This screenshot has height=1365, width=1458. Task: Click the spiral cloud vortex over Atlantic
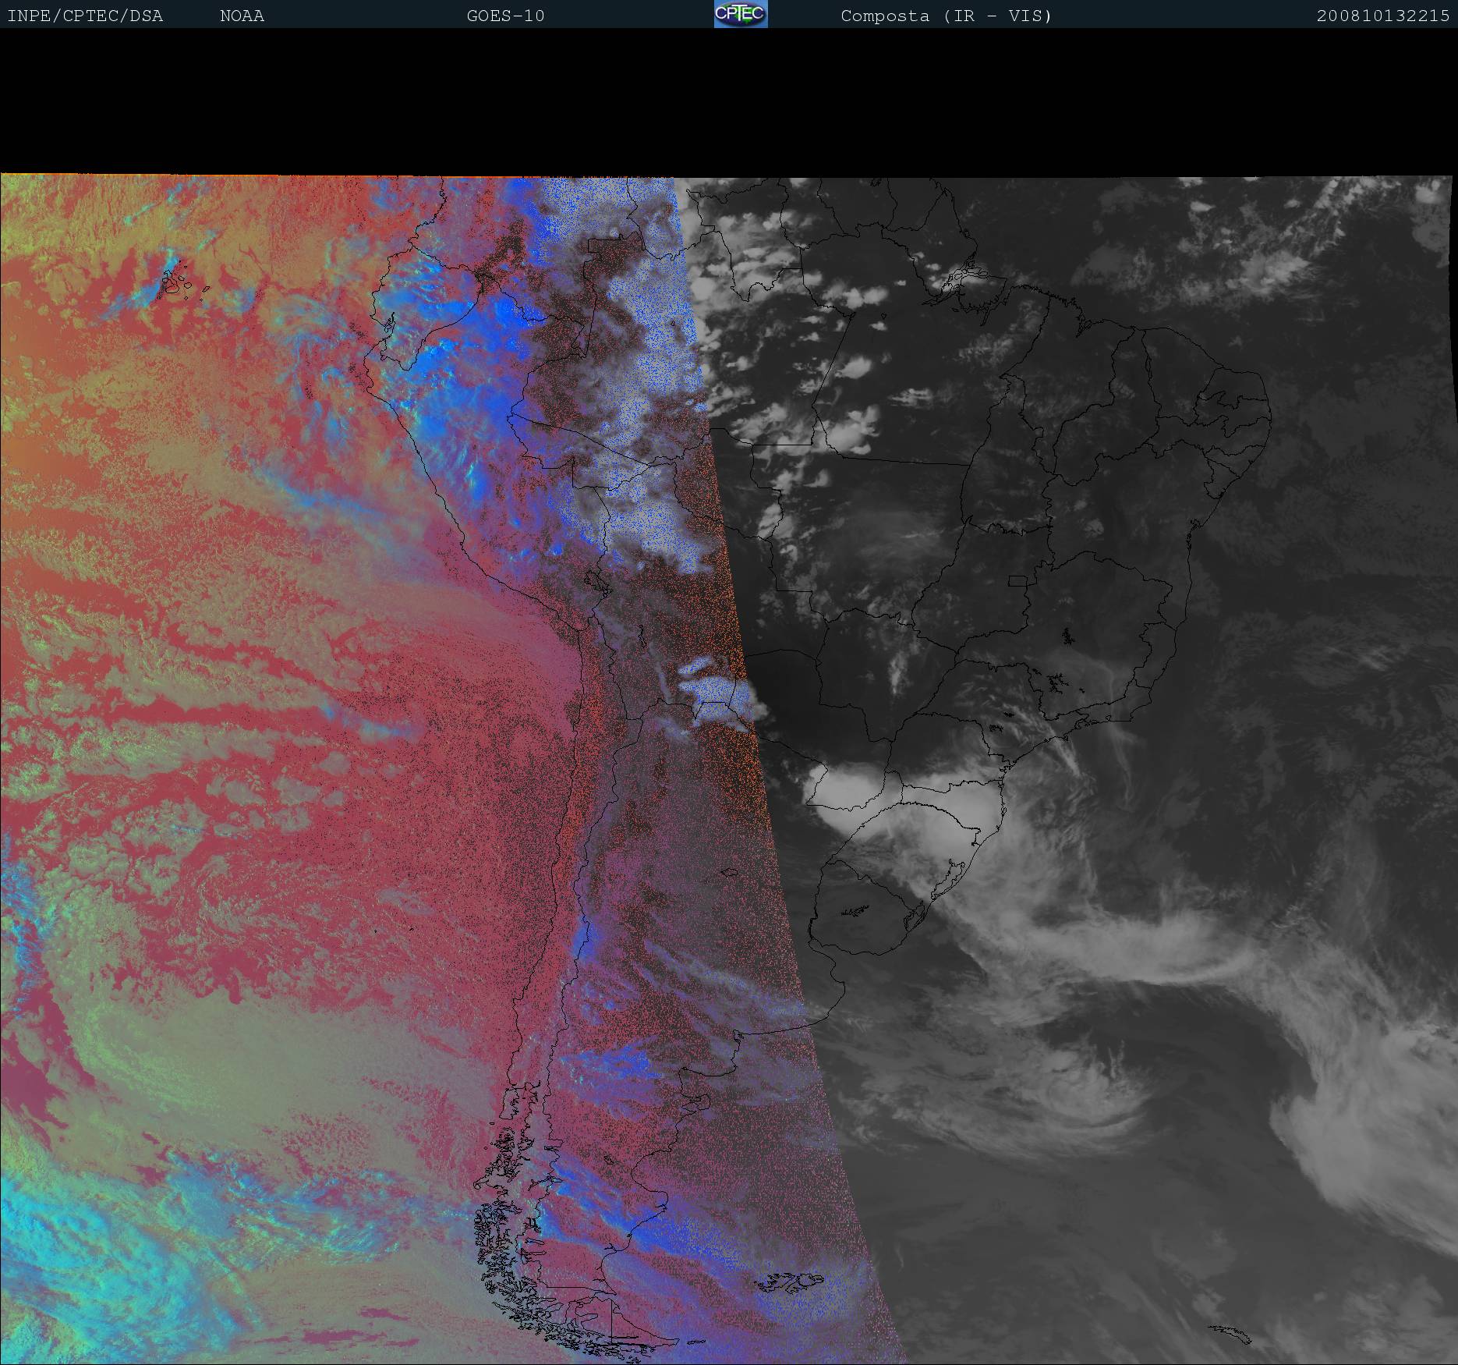[x=1092, y=1092]
